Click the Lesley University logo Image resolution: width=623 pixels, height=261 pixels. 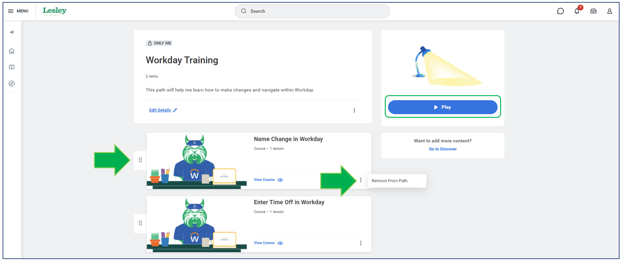[55, 11]
